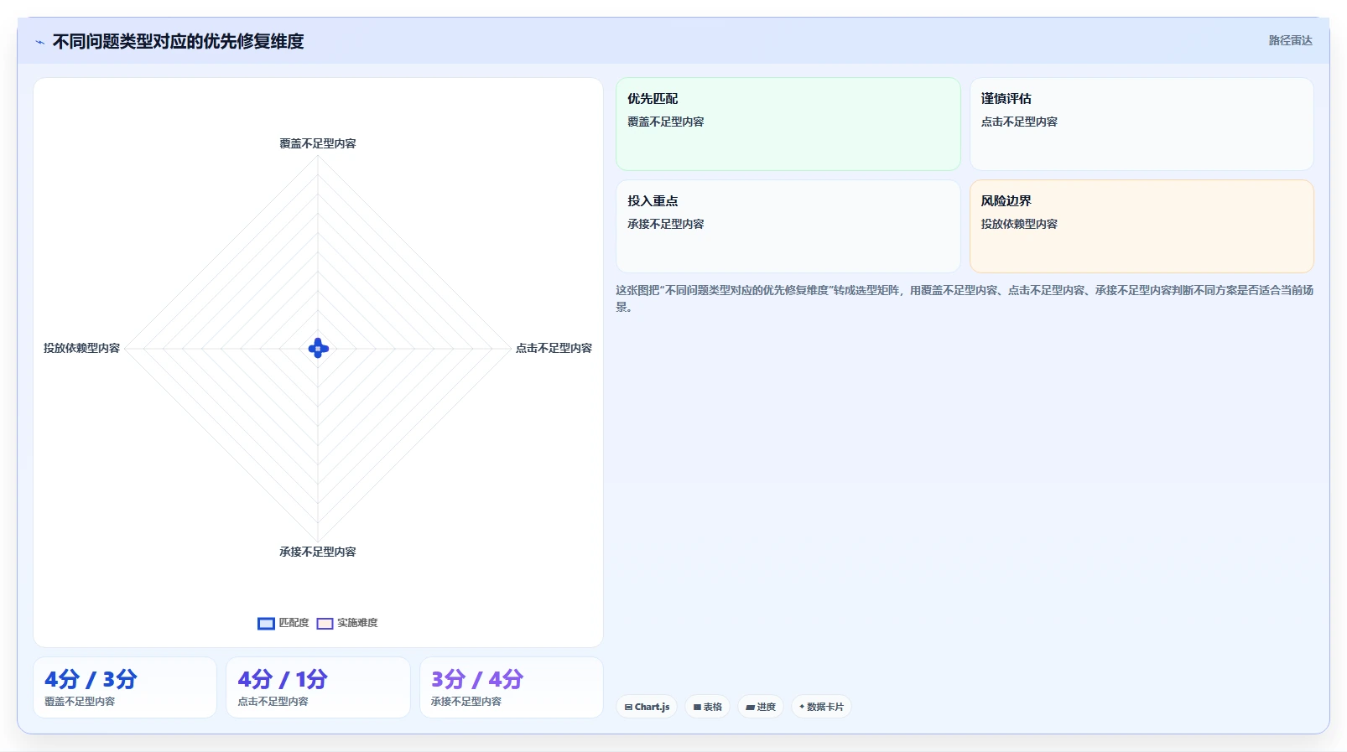This screenshot has width=1347, height=752.
Task: Click the description paragraph starting 这张图把
Action: pos(965,298)
